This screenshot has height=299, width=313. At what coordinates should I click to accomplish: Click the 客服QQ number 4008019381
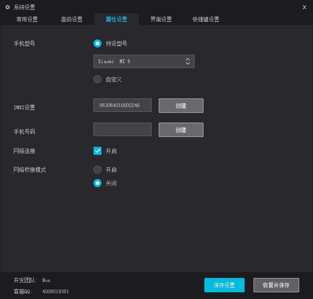pos(55,291)
